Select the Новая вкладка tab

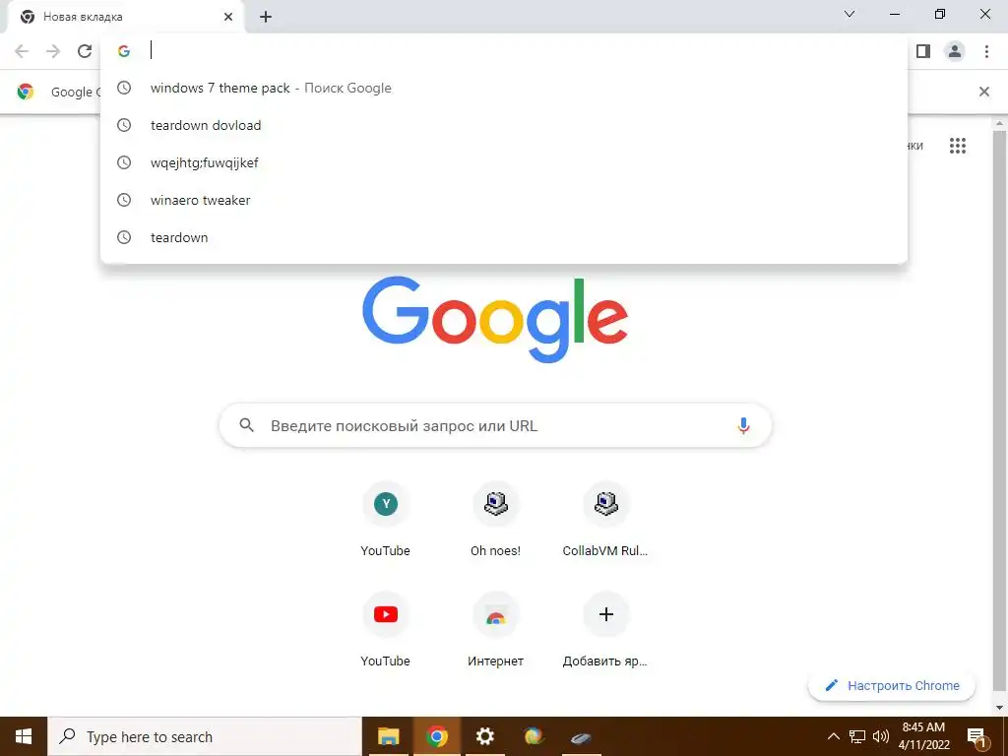coord(126,17)
